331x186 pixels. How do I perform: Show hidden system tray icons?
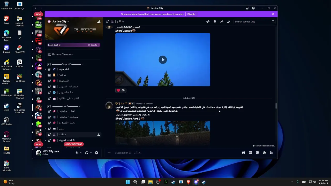292,182
